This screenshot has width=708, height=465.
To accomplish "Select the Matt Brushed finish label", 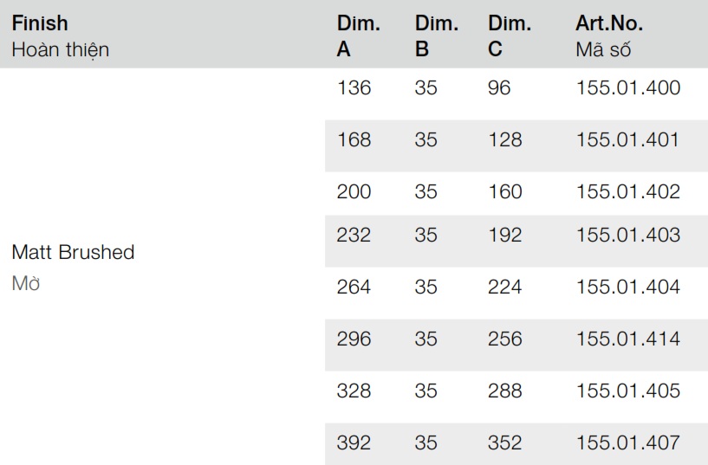I will click(x=73, y=252).
